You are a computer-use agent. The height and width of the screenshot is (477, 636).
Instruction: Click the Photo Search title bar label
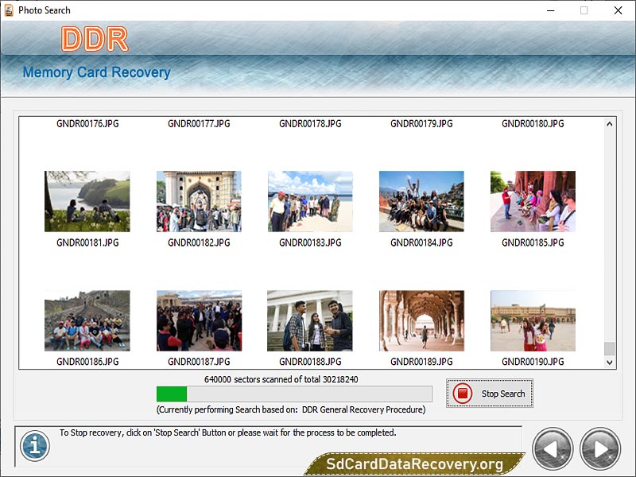coord(44,10)
